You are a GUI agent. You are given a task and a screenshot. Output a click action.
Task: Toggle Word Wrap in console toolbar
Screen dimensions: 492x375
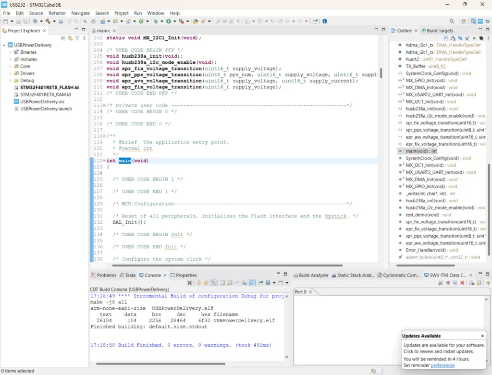237,283
